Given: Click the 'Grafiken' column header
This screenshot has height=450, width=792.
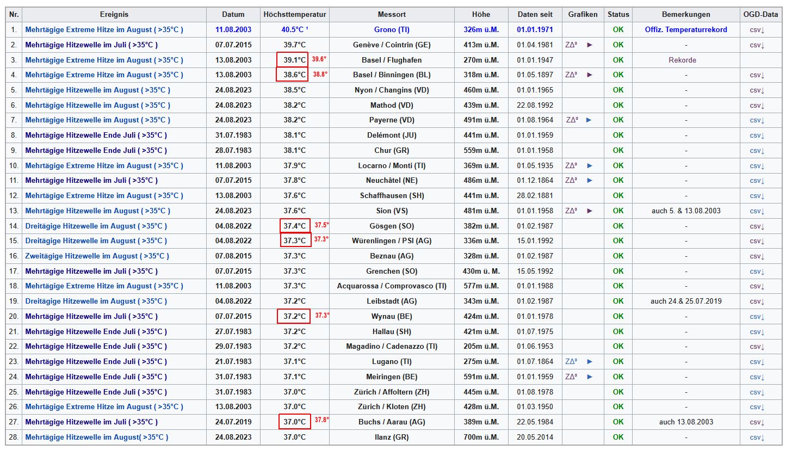Looking at the screenshot, I should (583, 14).
